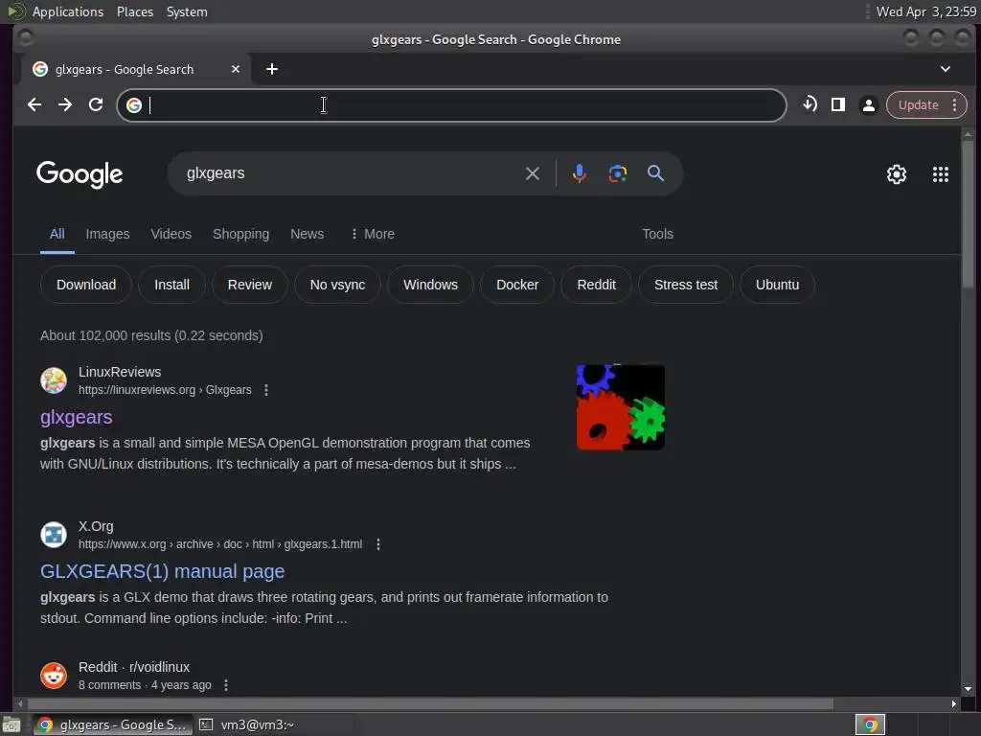Click the vertical scrollbar thumb
Viewport: 981px width, 736px height.
coord(968,213)
